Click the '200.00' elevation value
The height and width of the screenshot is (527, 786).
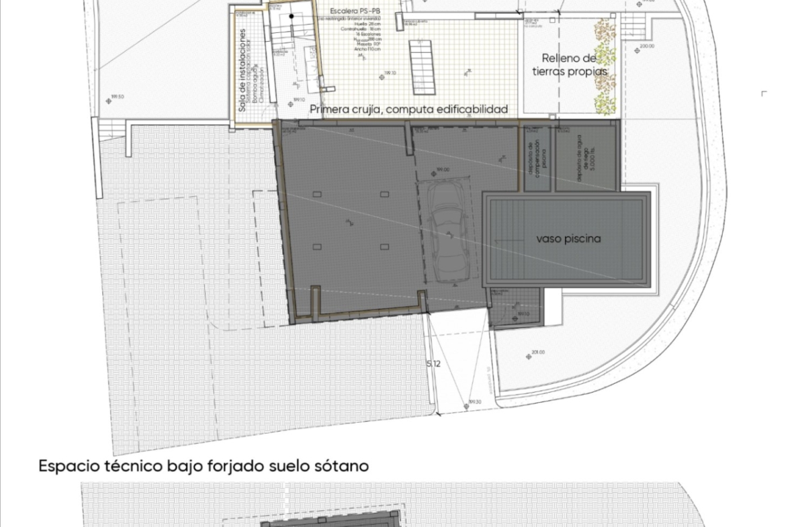coord(647,46)
